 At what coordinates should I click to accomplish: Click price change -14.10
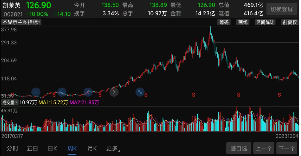(x=62, y=14)
